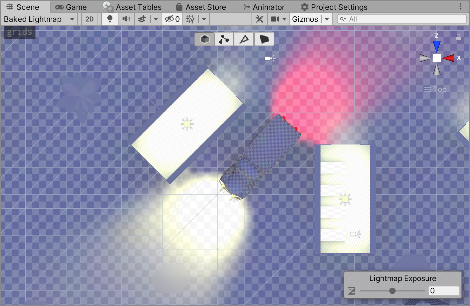
Task: Select the checkered truck object
Action: [261, 157]
